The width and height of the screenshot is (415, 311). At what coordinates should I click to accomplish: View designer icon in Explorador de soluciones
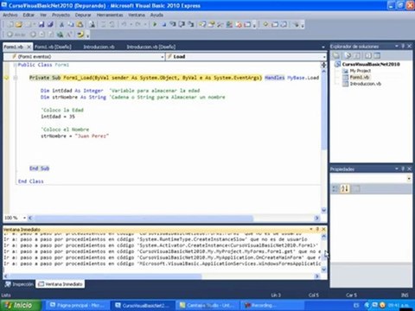[x=377, y=55]
